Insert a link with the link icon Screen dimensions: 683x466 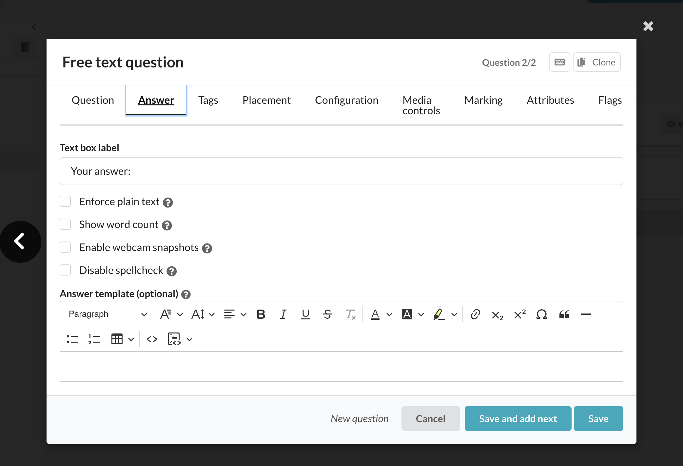[x=475, y=314]
